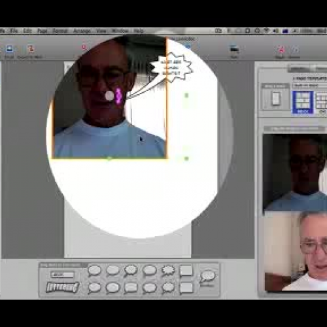The height and width of the screenshot is (327, 327).
Task: Click the grey rightmost toolbar icon beside the pink one
Action: pos(295,50)
